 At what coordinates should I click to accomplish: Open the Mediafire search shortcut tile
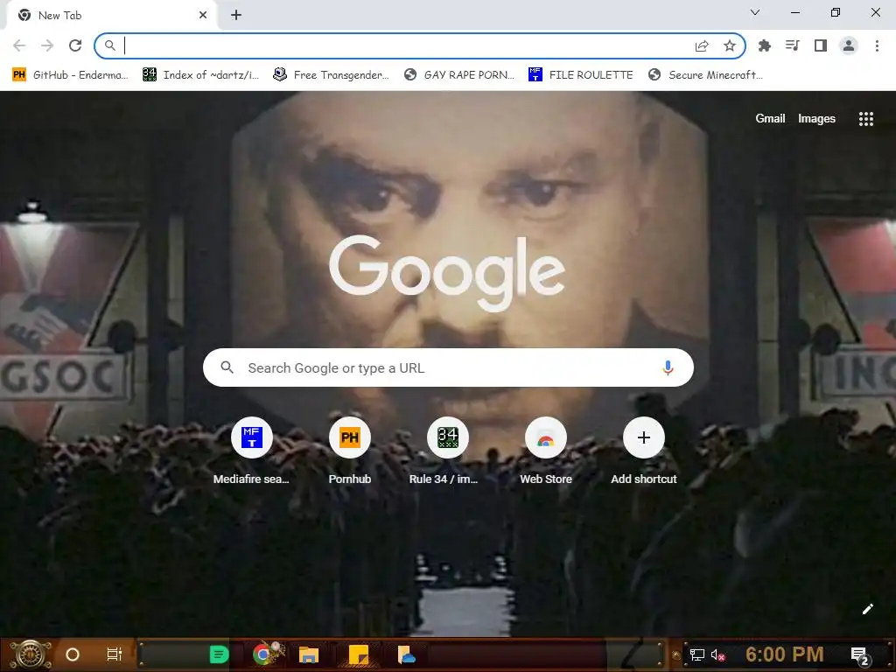point(251,451)
